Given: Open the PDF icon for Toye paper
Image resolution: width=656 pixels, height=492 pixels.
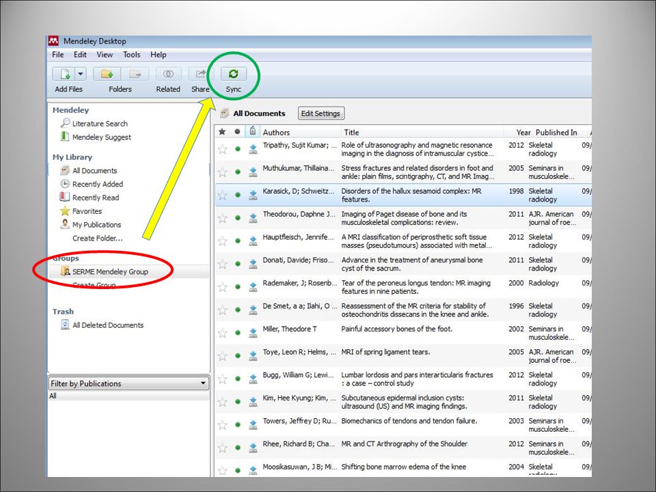Looking at the screenshot, I should (253, 356).
